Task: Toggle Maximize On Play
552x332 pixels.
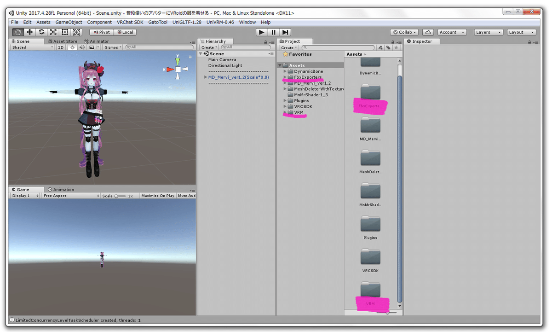Action: 158,196
